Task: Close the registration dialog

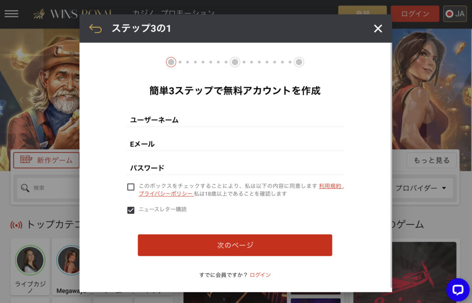Action: [378, 29]
